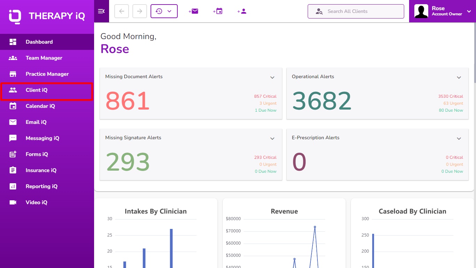Go to Calendar iQ in sidebar
Image resolution: width=476 pixels, height=268 pixels.
click(40, 106)
